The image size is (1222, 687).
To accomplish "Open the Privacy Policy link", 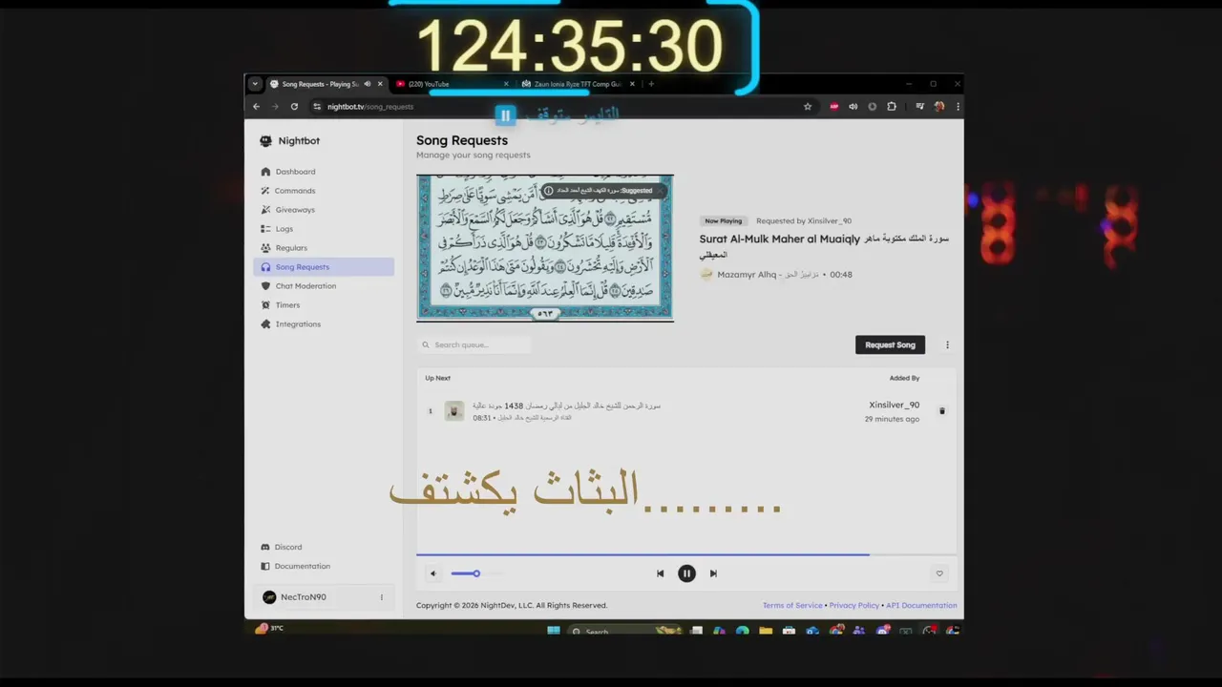I will click(x=854, y=605).
